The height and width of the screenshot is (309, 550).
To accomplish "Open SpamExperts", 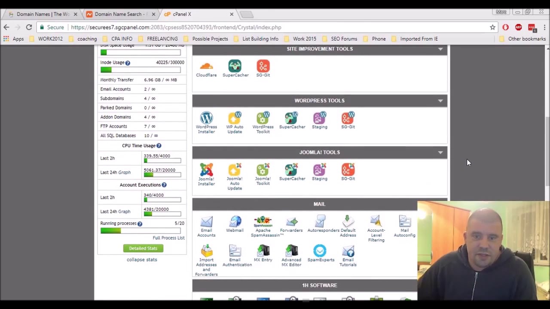I will [x=321, y=254].
